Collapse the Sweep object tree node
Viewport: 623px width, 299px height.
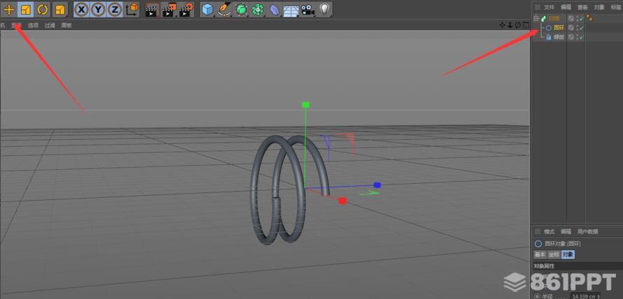coord(536,18)
